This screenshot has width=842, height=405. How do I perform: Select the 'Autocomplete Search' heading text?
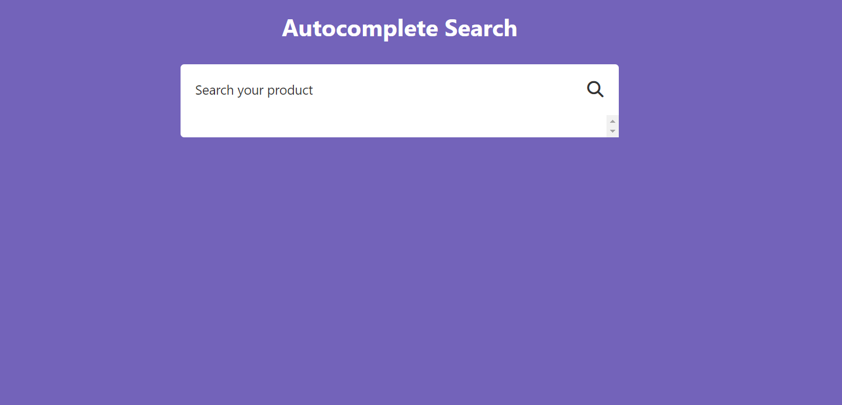[400, 28]
